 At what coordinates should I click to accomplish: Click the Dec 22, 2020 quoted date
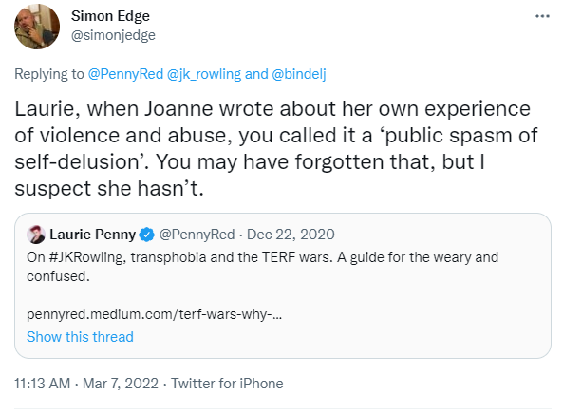pos(291,235)
